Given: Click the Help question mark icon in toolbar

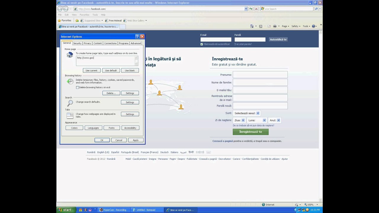Looking at the screenshot, I should [x=313, y=26].
